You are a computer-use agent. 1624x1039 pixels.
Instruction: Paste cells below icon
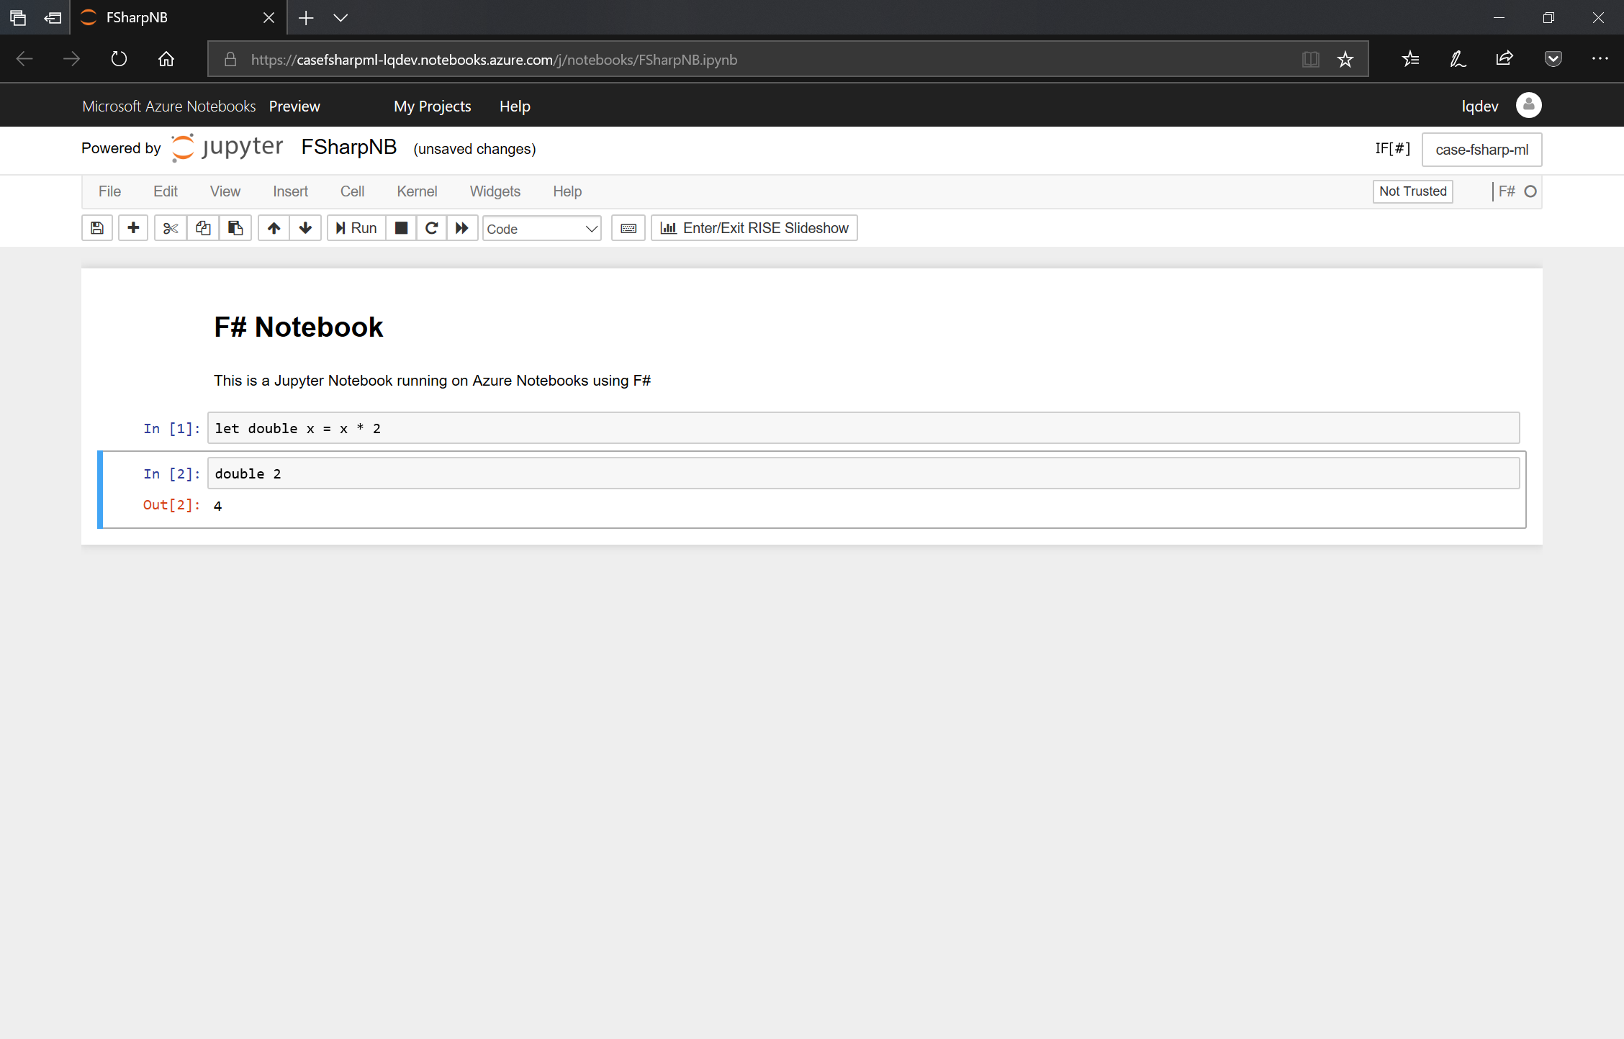pyautogui.click(x=235, y=228)
